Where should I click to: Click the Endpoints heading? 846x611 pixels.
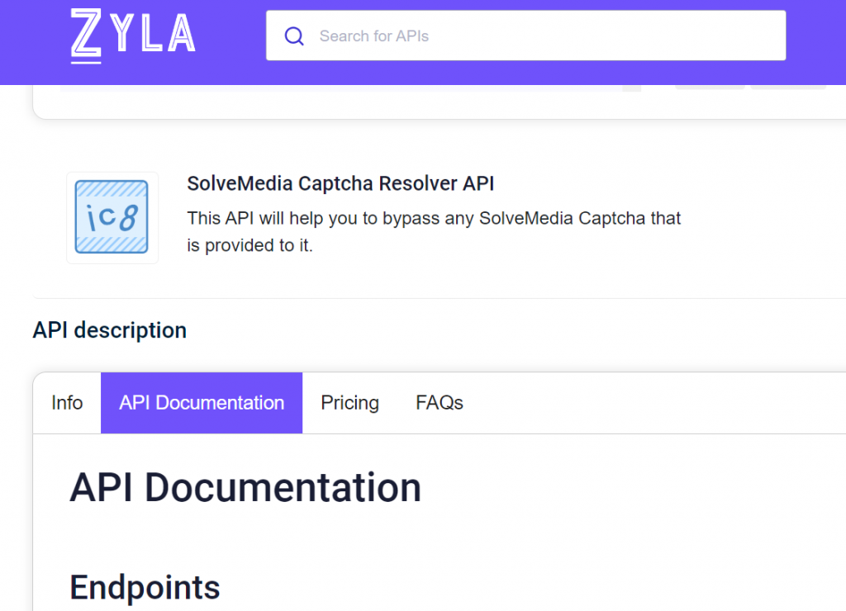pyautogui.click(x=145, y=587)
